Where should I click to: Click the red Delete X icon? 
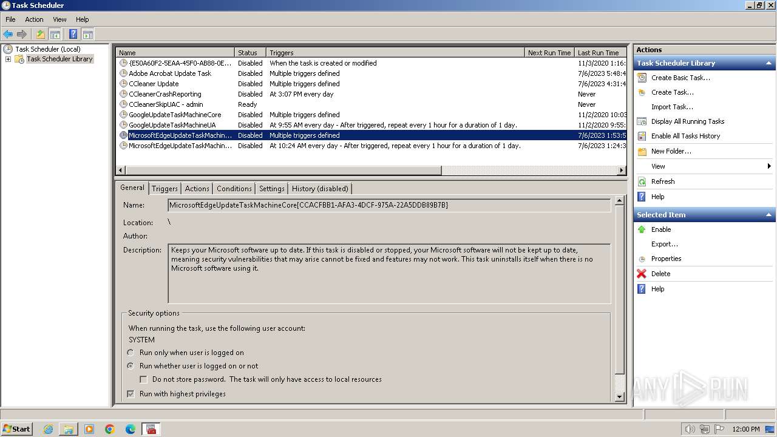pyautogui.click(x=642, y=274)
